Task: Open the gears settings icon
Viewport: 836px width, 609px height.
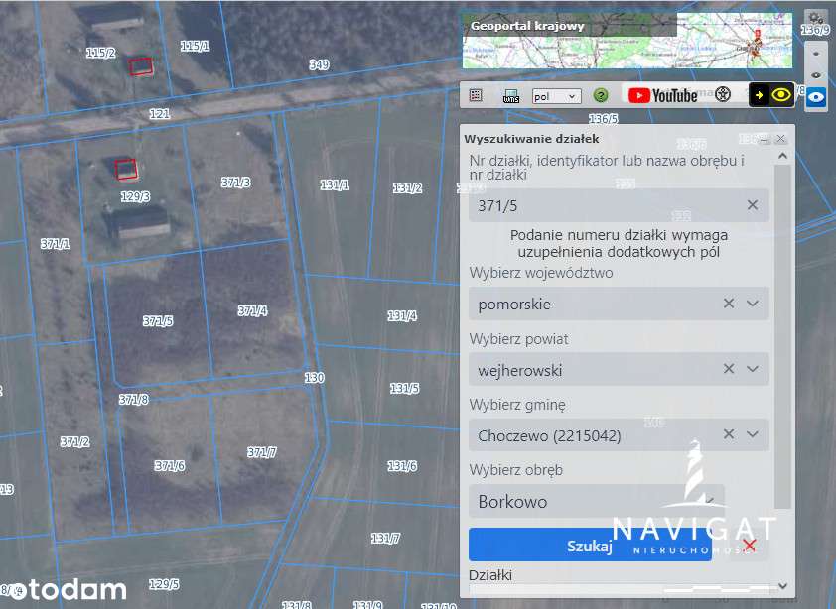Action: (816, 19)
